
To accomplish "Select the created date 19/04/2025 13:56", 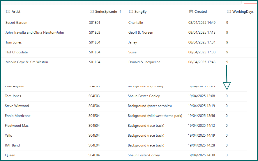I will click(202, 116).
